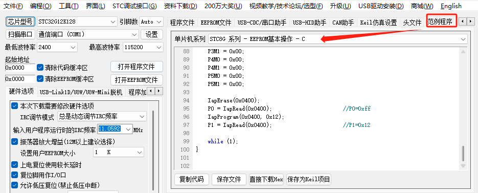Open the 资料下载(D) menu
Image resolution: width=478 pixels, height=193 pixels.
click(180, 6)
